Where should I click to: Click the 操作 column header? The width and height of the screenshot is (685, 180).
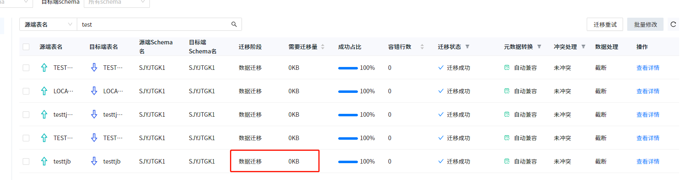642,47
